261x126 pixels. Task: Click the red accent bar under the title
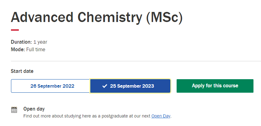pyautogui.click(x=15, y=30)
